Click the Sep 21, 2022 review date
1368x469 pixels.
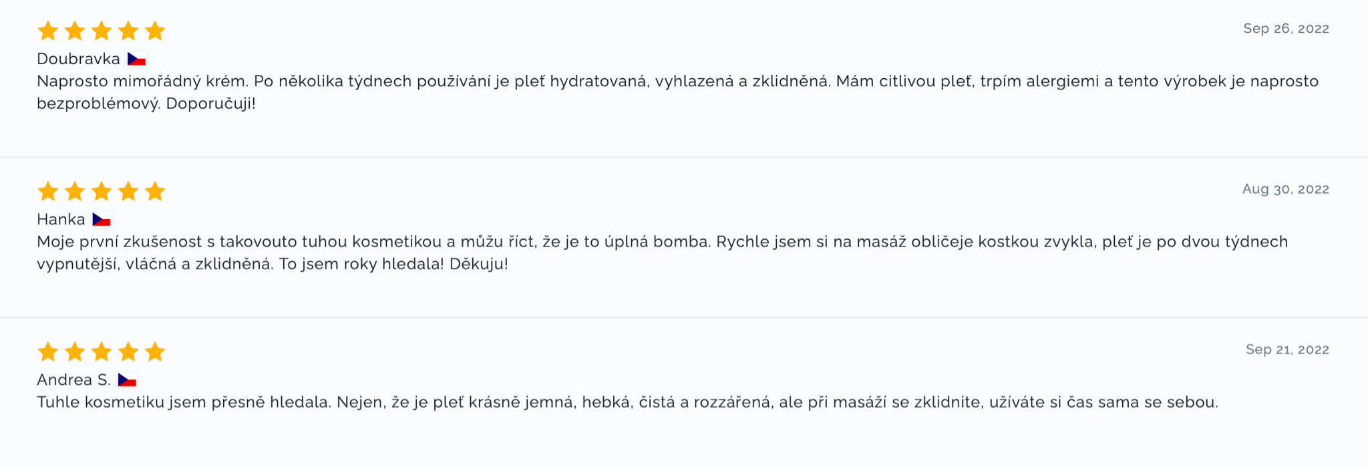pos(1287,349)
